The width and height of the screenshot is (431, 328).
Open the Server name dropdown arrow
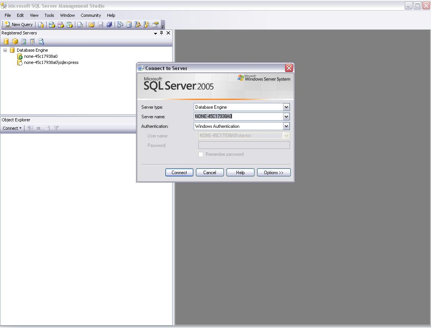coord(286,117)
